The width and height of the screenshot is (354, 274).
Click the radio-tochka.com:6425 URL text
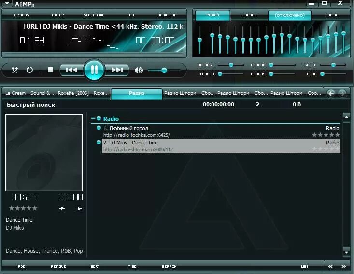tap(136, 135)
